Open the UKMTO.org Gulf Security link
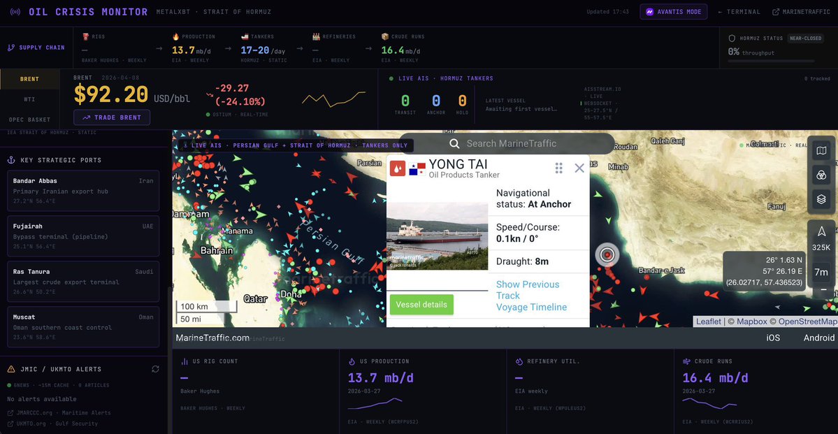This screenshot has width=838, height=434. click(52, 424)
